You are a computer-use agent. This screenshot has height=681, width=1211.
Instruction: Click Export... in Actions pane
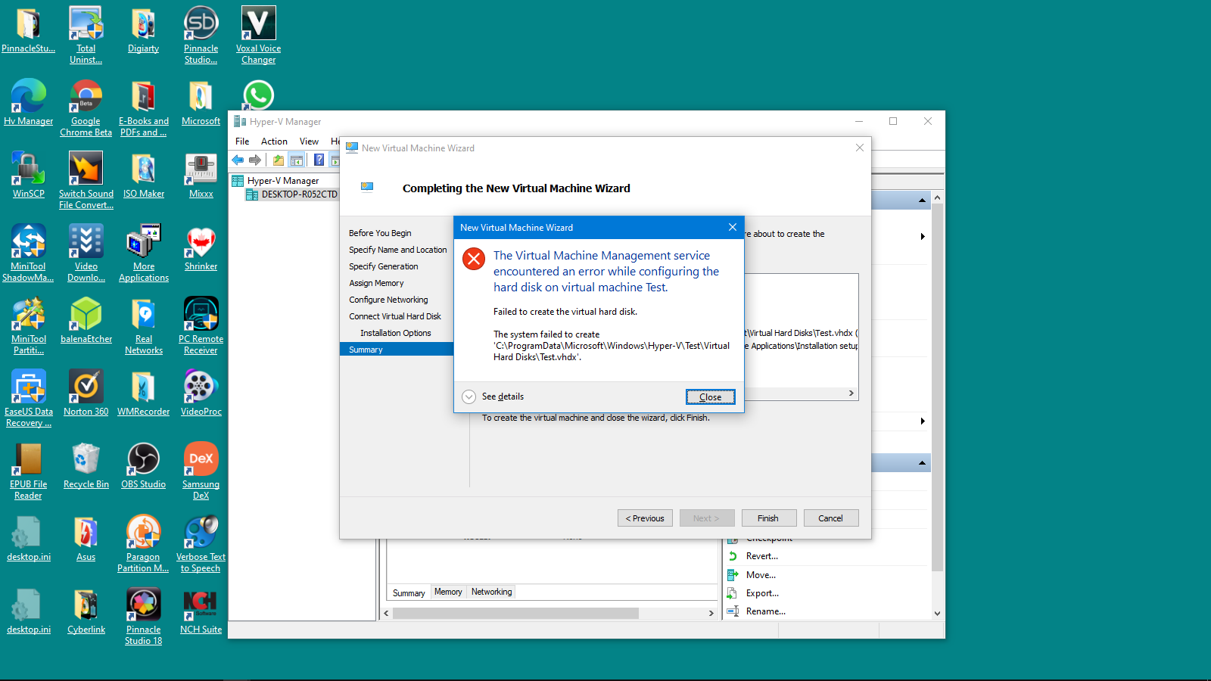762,593
